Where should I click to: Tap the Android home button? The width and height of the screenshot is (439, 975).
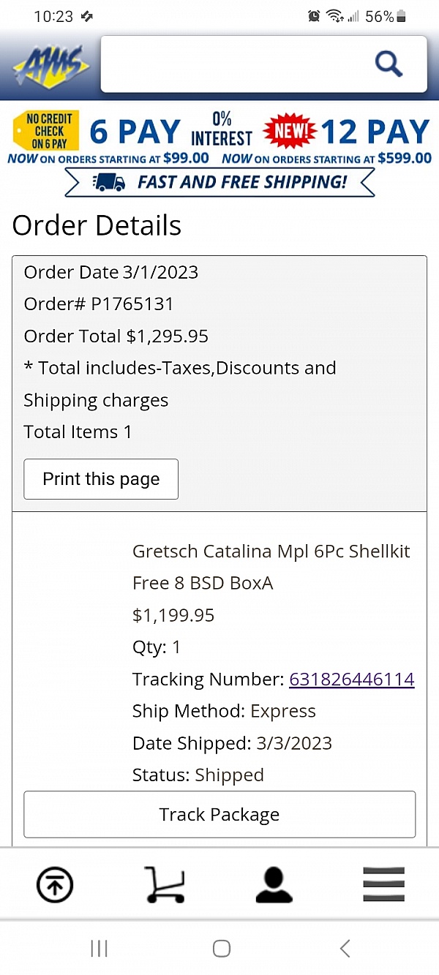coord(222,949)
